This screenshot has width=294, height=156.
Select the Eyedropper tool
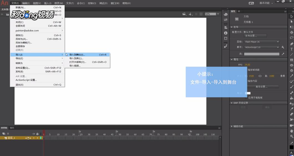pyautogui.click(x=292, y=109)
